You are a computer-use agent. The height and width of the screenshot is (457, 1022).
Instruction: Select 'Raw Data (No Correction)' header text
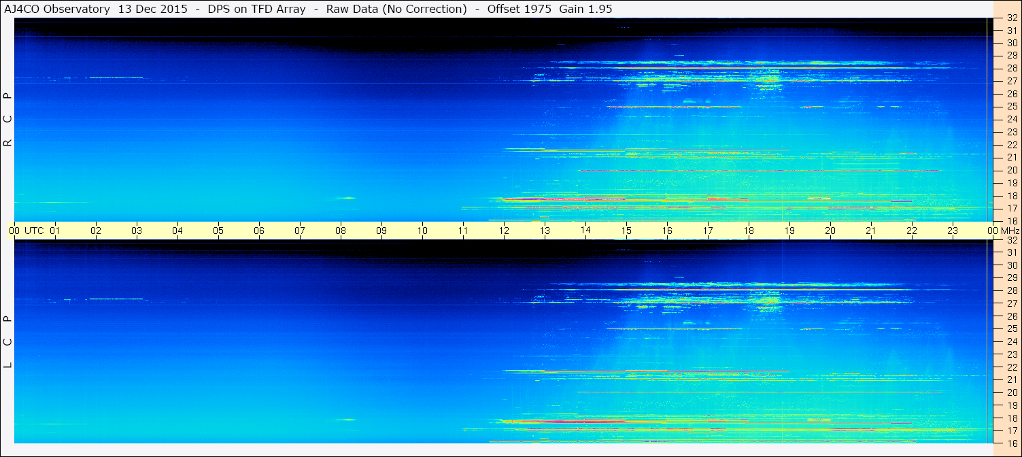[x=397, y=9]
